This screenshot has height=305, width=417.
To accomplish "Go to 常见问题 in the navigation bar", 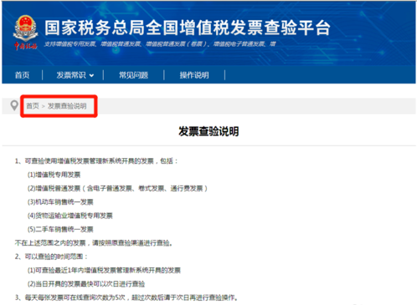I will coord(133,75).
